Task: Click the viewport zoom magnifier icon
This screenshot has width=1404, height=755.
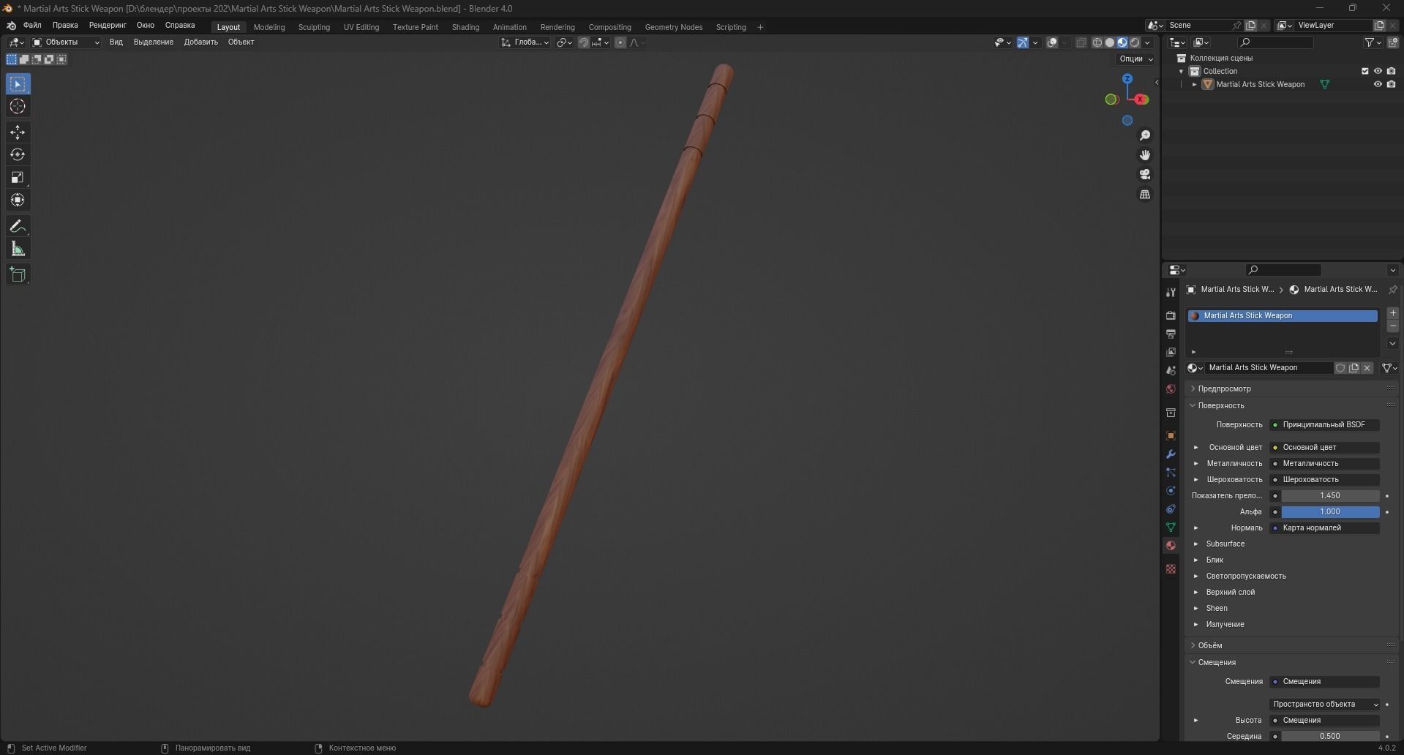Action: pyautogui.click(x=1145, y=135)
